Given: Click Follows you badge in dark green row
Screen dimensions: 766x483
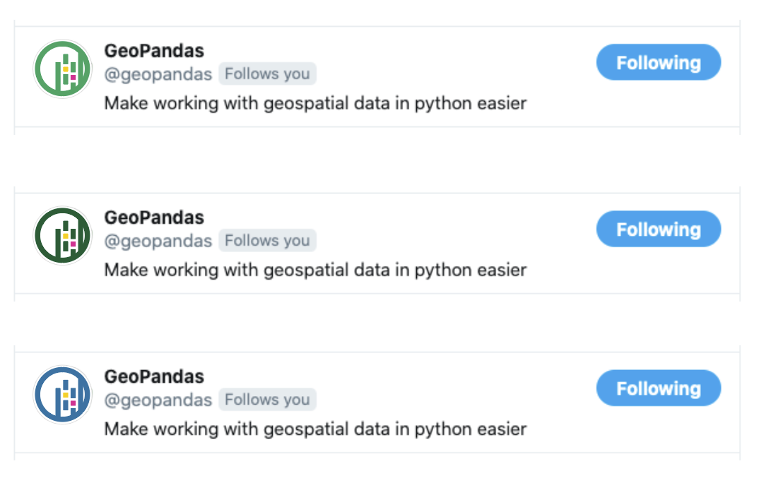Looking at the screenshot, I should (267, 240).
